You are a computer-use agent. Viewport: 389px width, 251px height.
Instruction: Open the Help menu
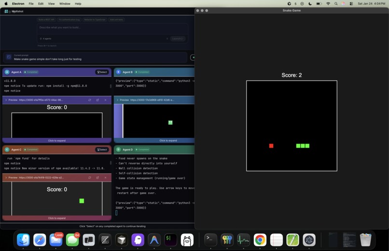click(78, 4)
